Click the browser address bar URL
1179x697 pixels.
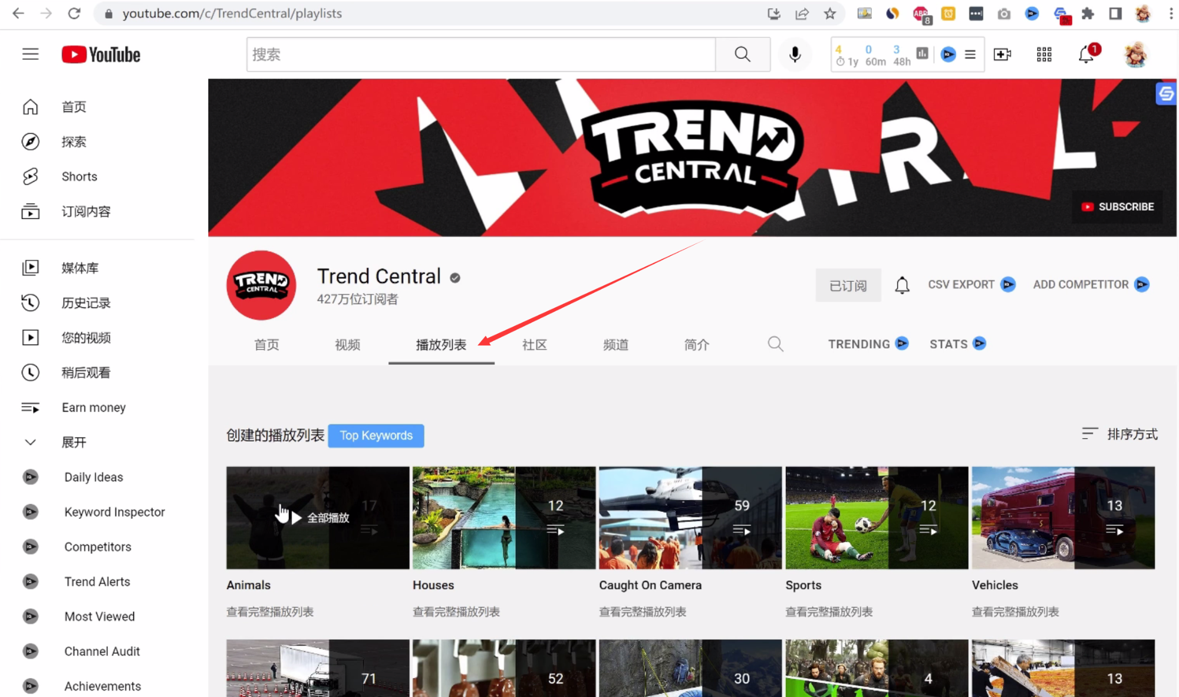(x=232, y=14)
